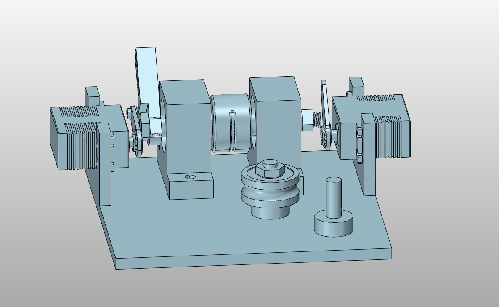Click the right motor's vertical mounting bracket

[367, 168]
